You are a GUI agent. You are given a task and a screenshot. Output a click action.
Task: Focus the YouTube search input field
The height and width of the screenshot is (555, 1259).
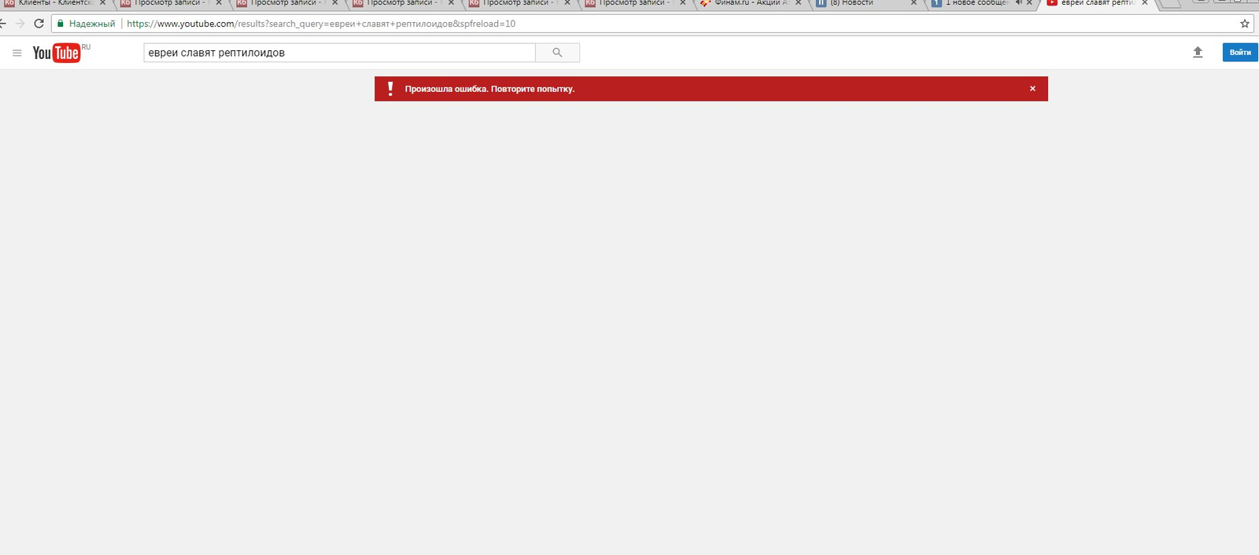point(338,53)
